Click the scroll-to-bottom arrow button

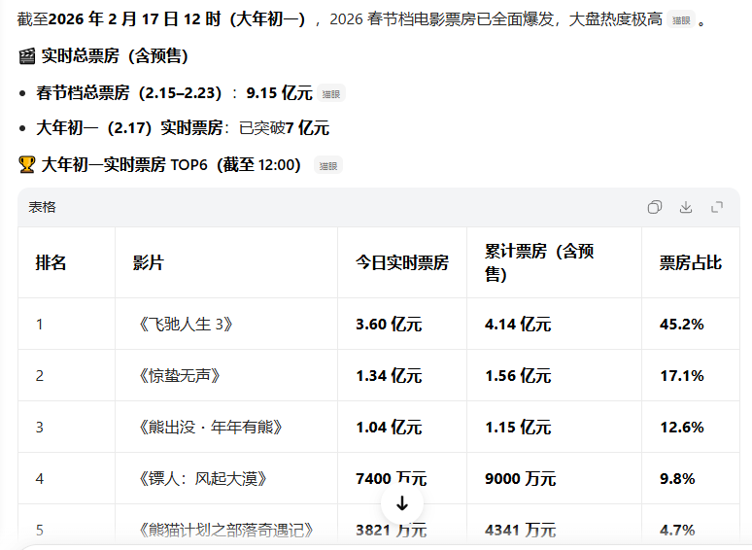[402, 503]
